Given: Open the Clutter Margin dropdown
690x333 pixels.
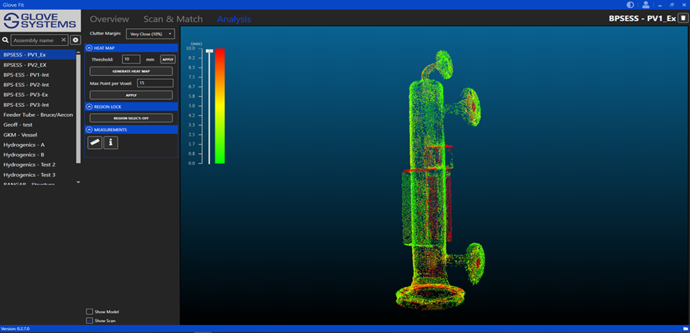Looking at the screenshot, I should 151,34.
